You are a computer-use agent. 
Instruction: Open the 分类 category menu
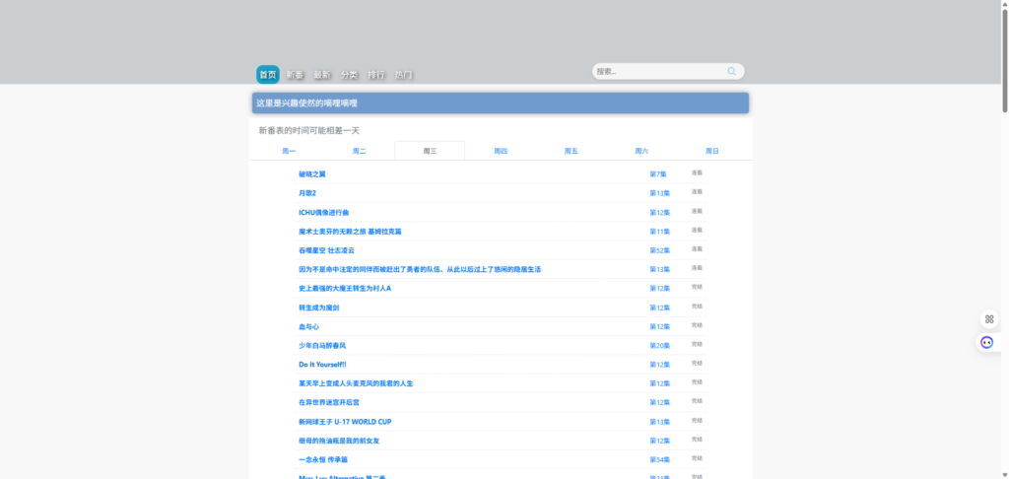tap(349, 75)
